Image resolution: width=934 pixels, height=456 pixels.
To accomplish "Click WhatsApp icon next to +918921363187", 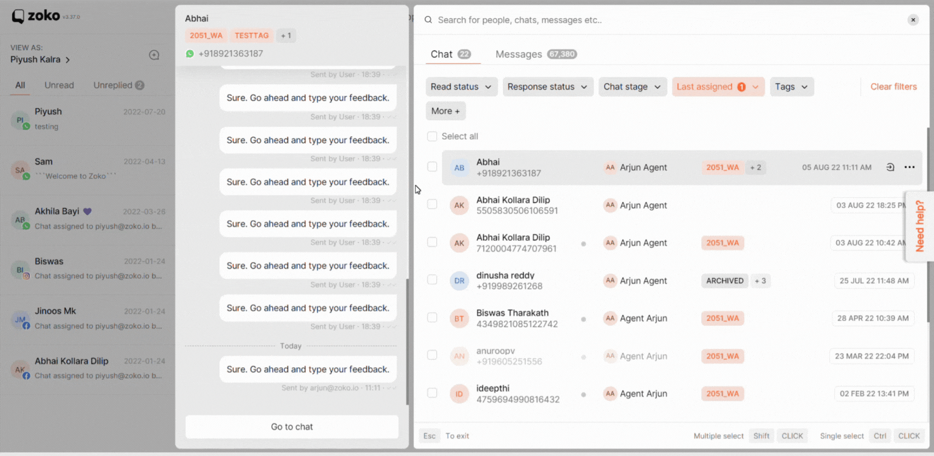I will click(x=190, y=54).
